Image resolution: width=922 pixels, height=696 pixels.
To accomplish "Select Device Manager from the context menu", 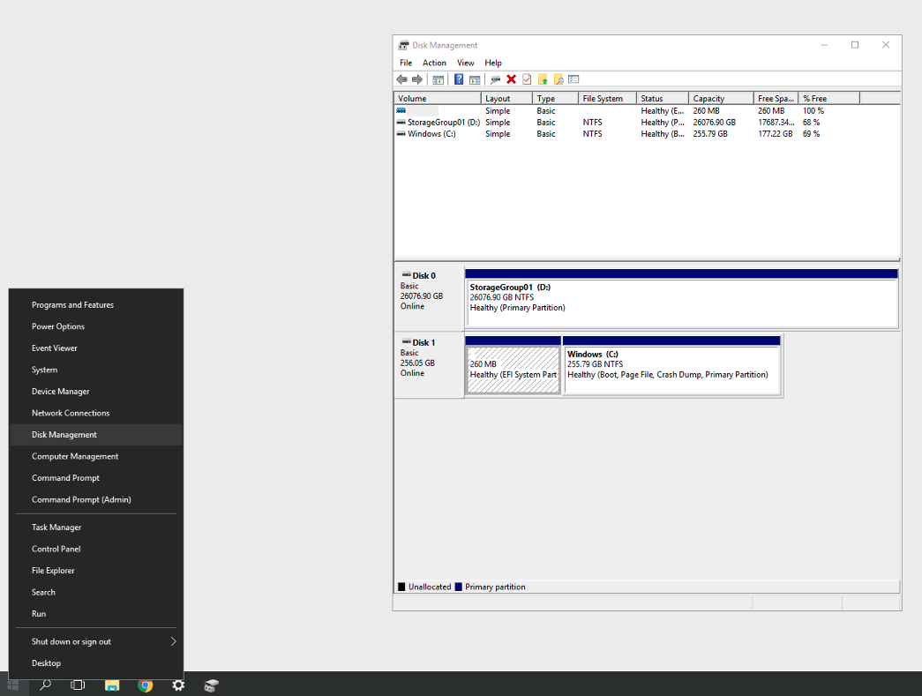I will pos(62,391).
